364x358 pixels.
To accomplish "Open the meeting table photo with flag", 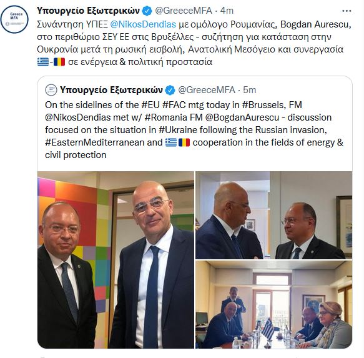I will [x=273, y=304].
